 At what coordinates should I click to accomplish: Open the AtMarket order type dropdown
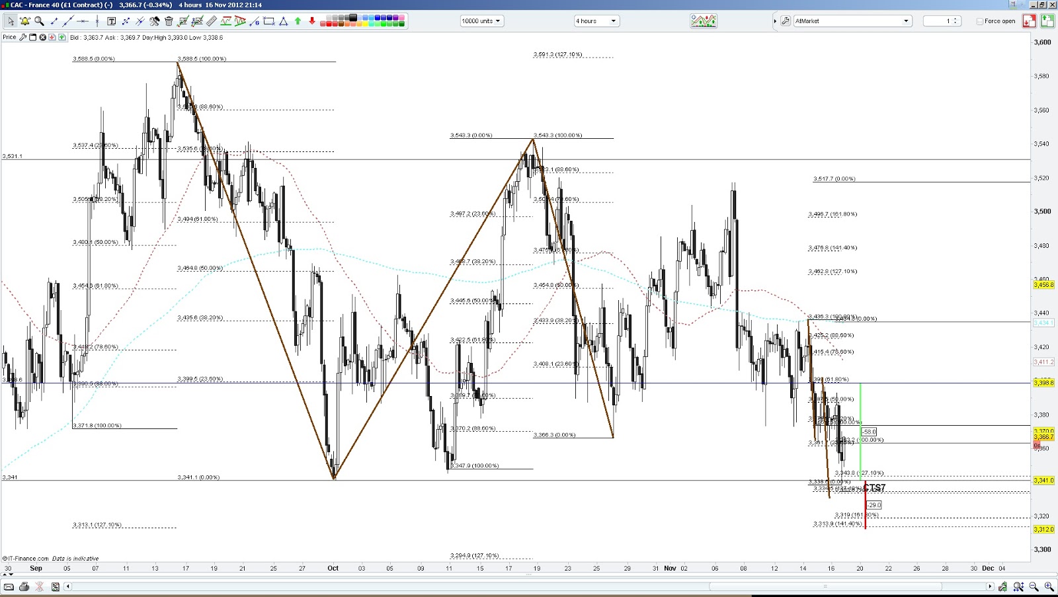[x=853, y=21]
